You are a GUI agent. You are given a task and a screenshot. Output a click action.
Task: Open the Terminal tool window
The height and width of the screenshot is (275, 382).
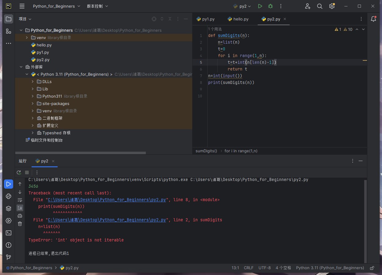[9, 233]
